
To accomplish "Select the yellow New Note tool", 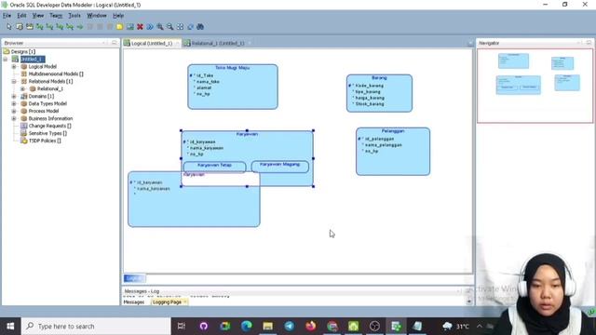I will (x=119, y=27).
